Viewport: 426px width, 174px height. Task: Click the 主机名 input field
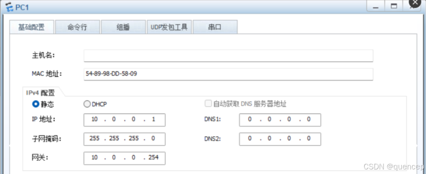coord(228,56)
